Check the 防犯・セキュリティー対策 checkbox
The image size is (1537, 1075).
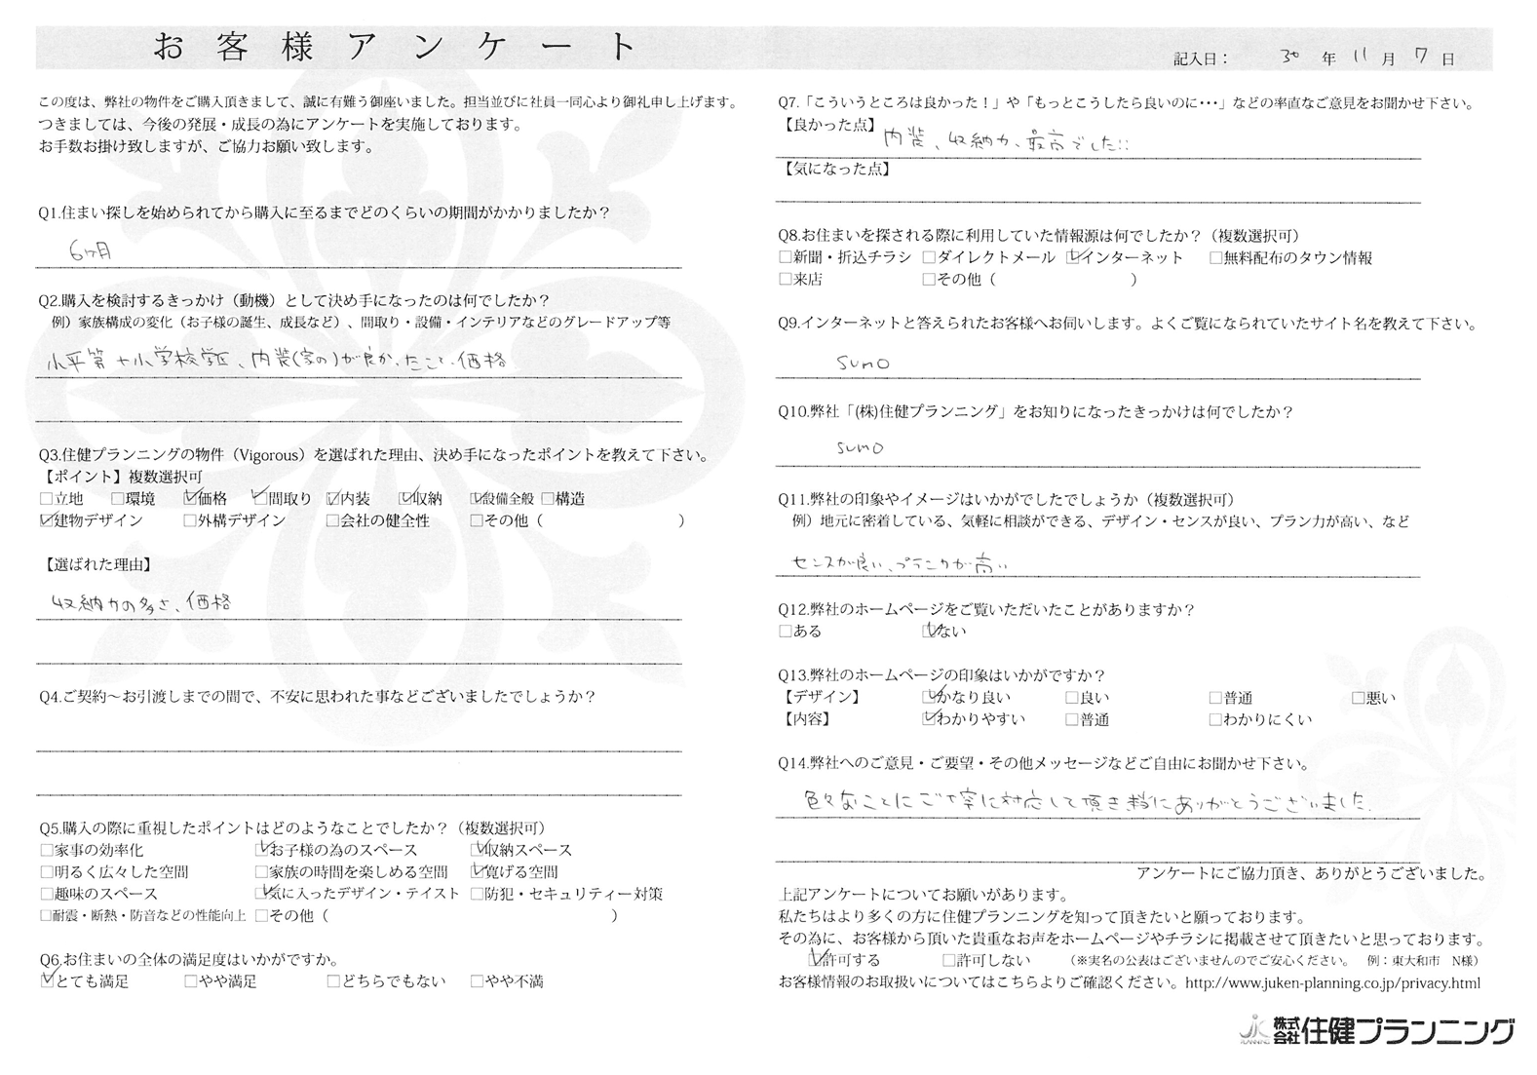click(477, 894)
